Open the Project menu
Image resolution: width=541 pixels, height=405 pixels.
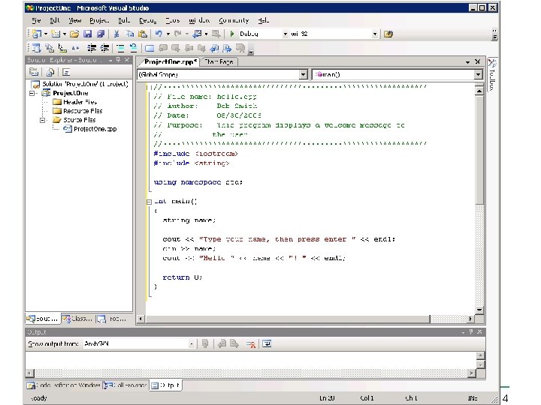99,20
